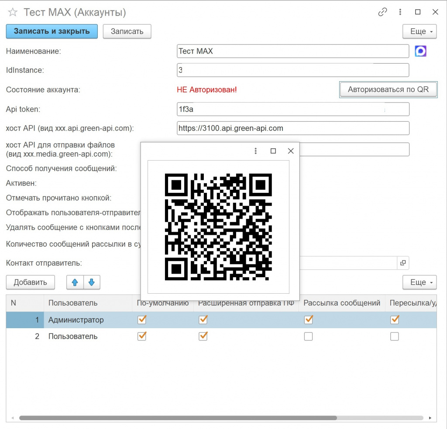447x429 pixels.
Task: Click Добавить to add a user
Action: [x=31, y=282]
